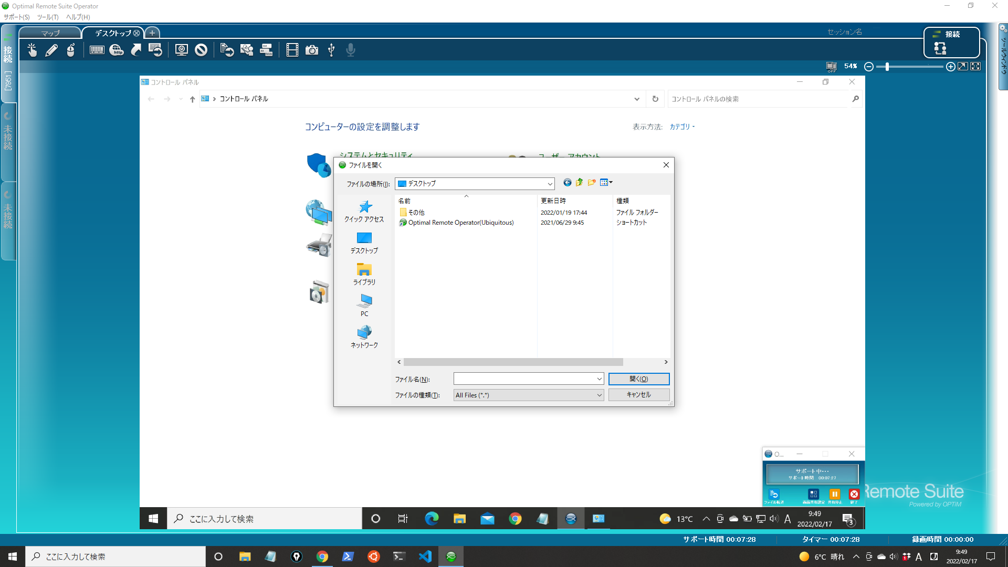Click the USB device icon
This screenshot has width=1008, height=567.
pos(331,50)
